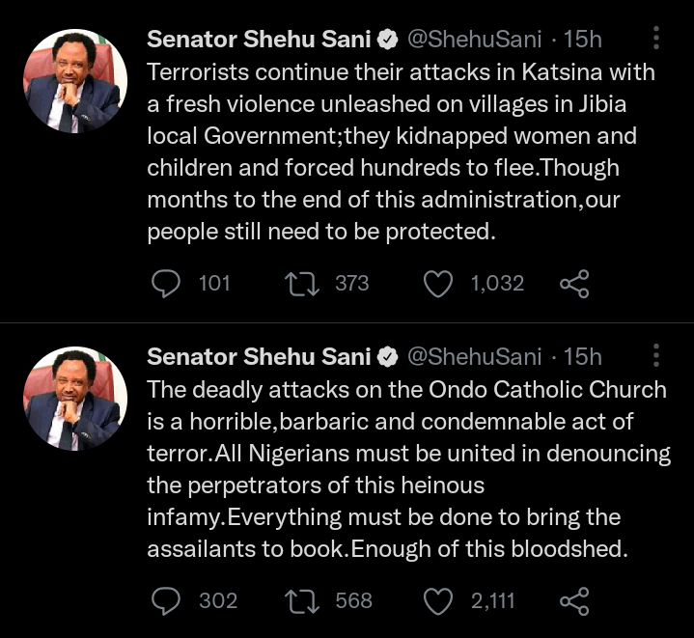Click the 568 retweets count
694x638 pixels.
(x=353, y=601)
